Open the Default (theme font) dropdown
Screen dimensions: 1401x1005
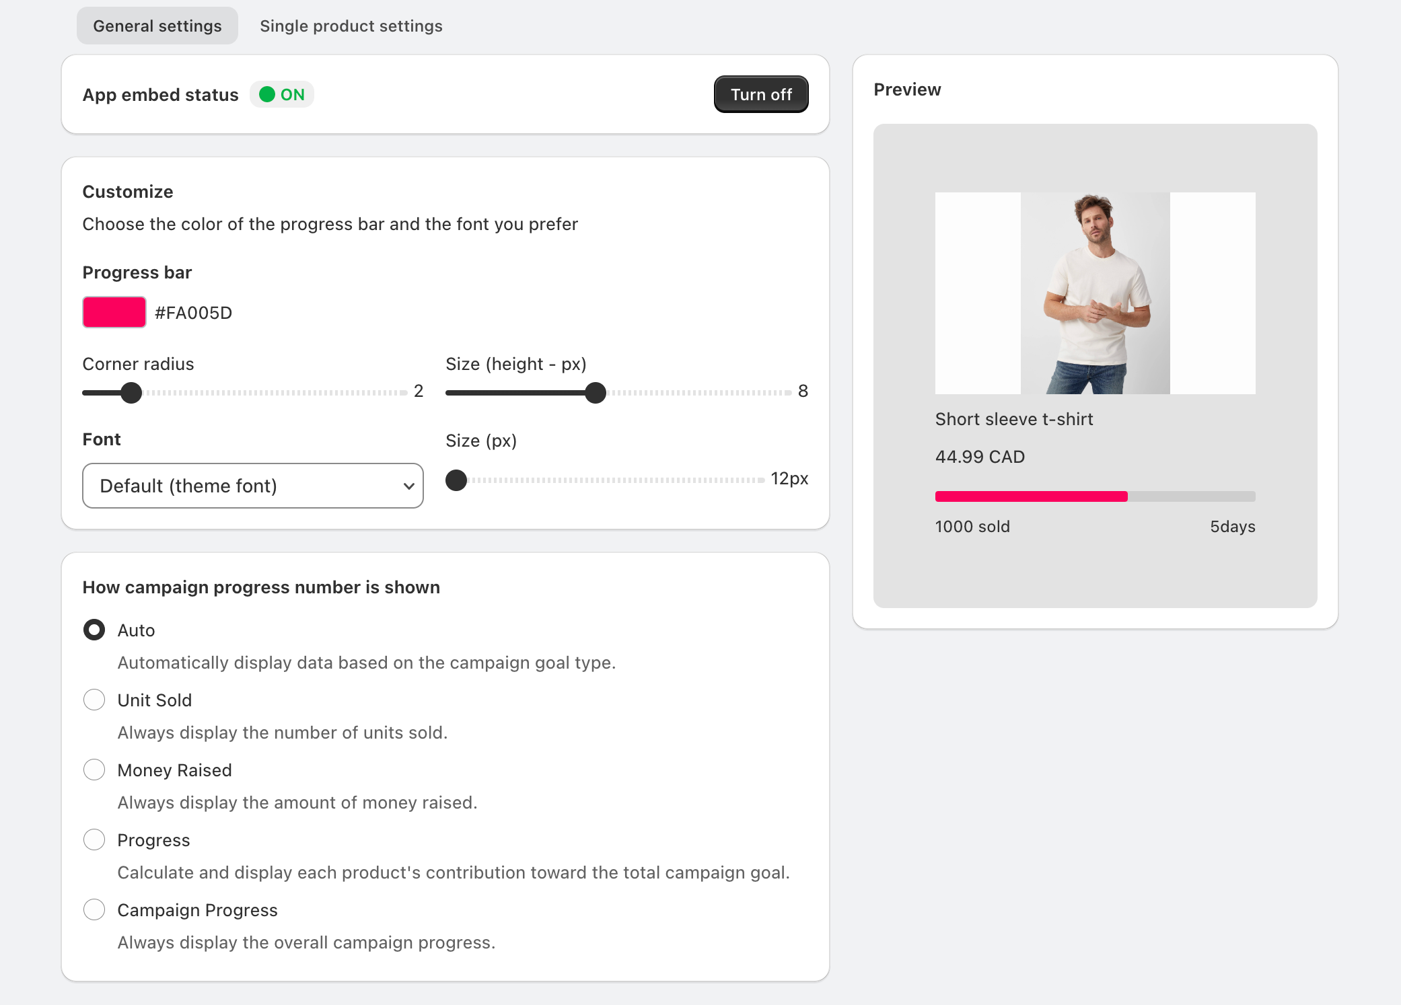[252, 486]
